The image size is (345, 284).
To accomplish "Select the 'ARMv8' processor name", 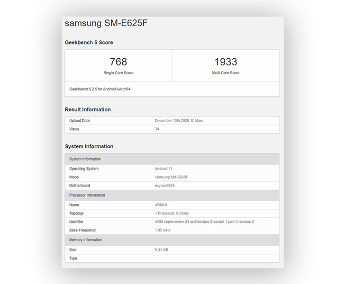I will (x=161, y=205).
